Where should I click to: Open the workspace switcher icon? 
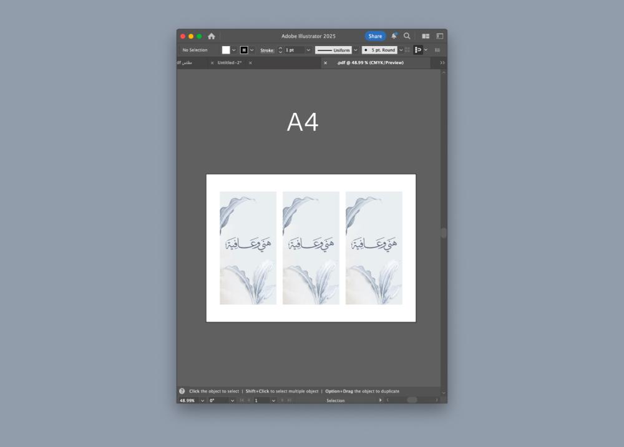[x=440, y=36]
